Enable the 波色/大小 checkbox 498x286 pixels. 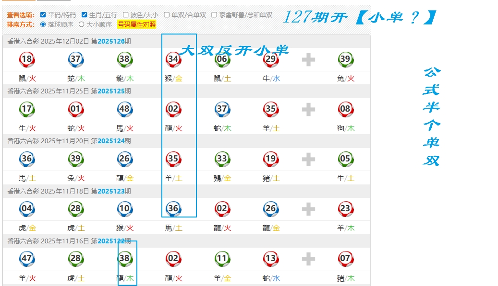tap(126, 15)
